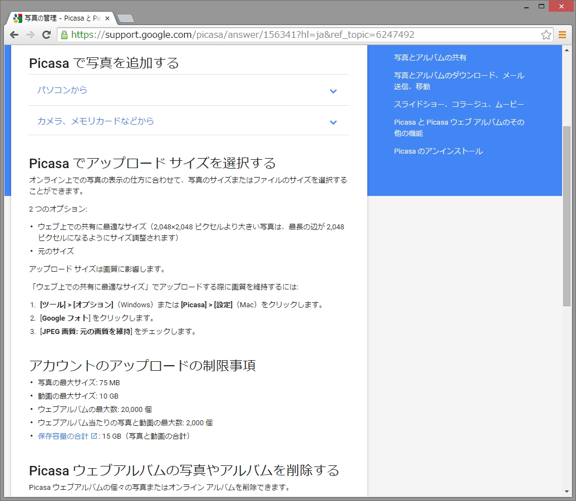Click the scrollbar down arrow
The image size is (576, 501).
tap(567, 492)
